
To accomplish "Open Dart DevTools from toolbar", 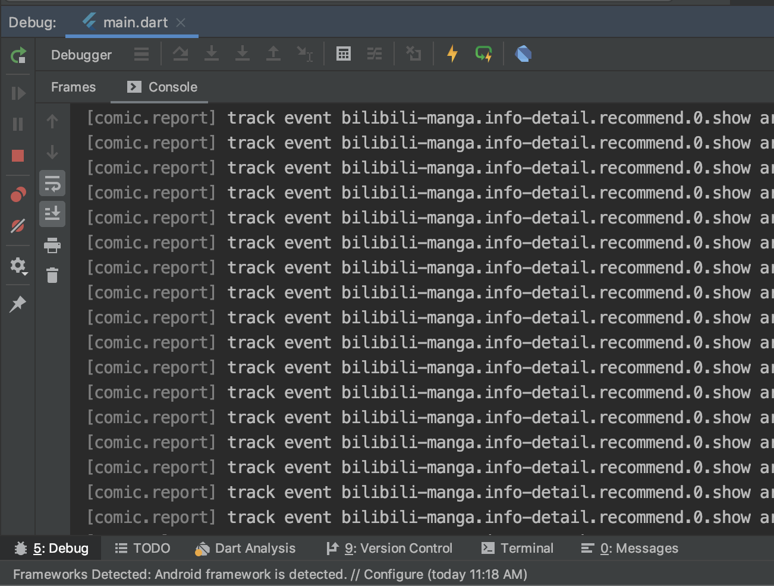I will [523, 54].
